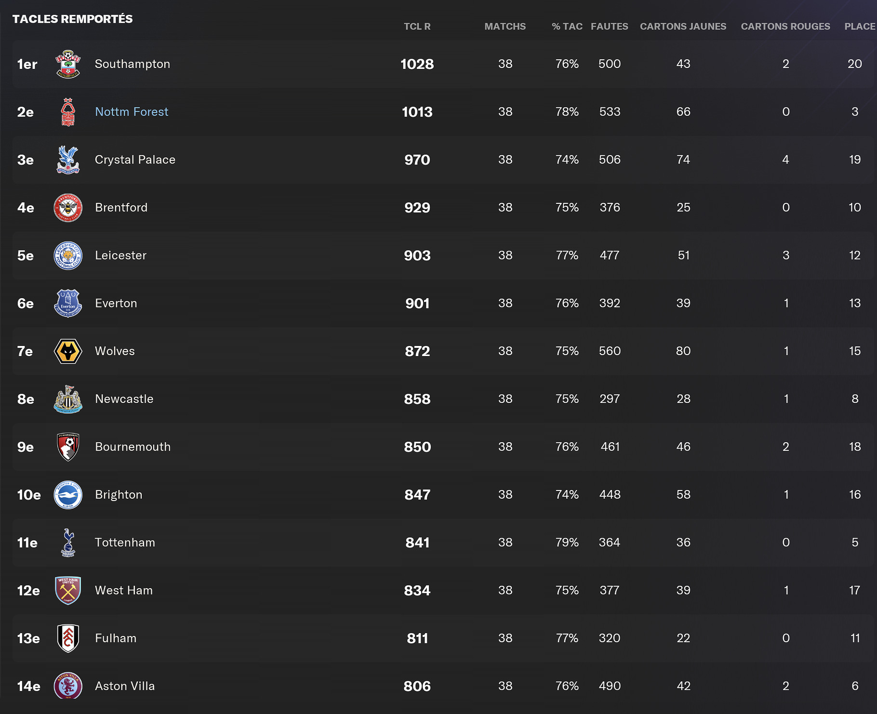The width and height of the screenshot is (877, 714).
Task: Click Southampton's 1028 tackles won value
Action: point(417,64)
